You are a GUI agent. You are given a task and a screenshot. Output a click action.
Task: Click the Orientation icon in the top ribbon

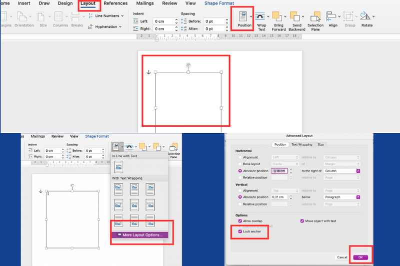(x=22, y=16)
